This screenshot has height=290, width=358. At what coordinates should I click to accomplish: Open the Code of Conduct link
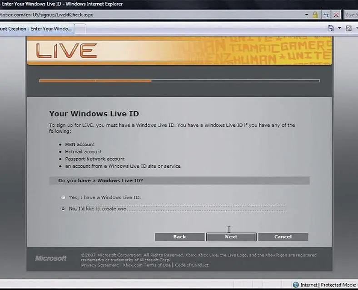[x=192, y=265]
